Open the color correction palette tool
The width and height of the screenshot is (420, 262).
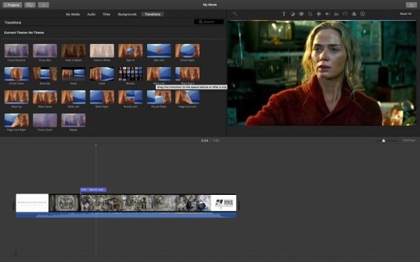(x=301, y=14)
